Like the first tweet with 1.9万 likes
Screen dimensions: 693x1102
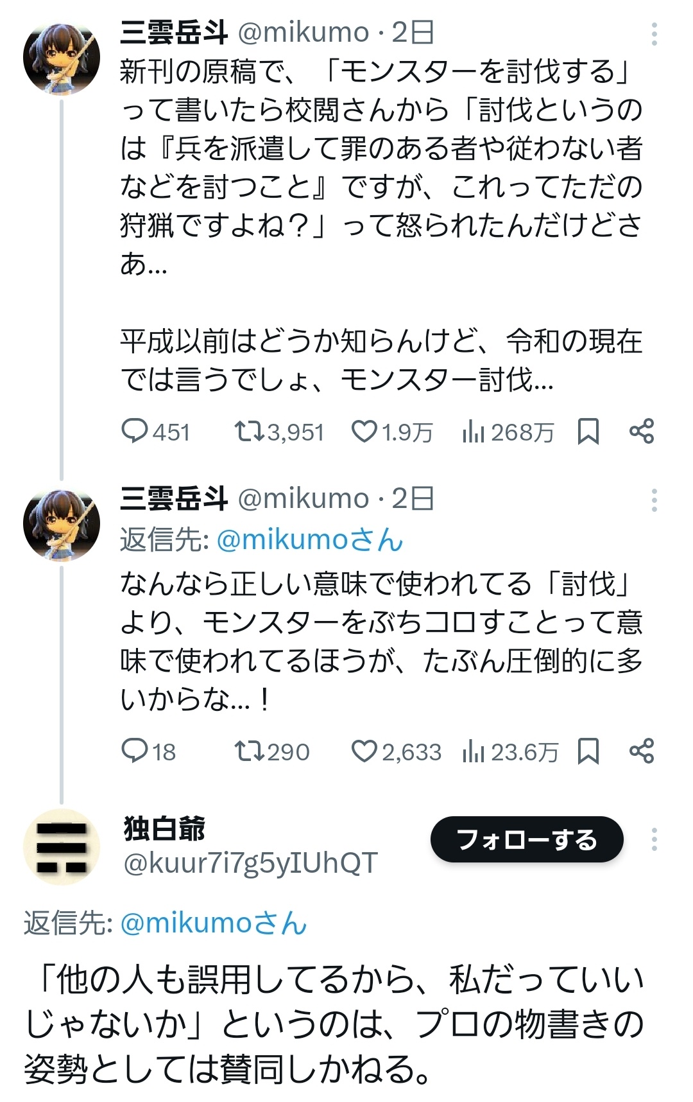(x=364, y=432)
